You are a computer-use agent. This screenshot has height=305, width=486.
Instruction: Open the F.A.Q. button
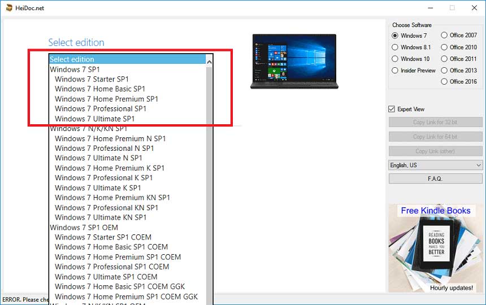[435, 178]
